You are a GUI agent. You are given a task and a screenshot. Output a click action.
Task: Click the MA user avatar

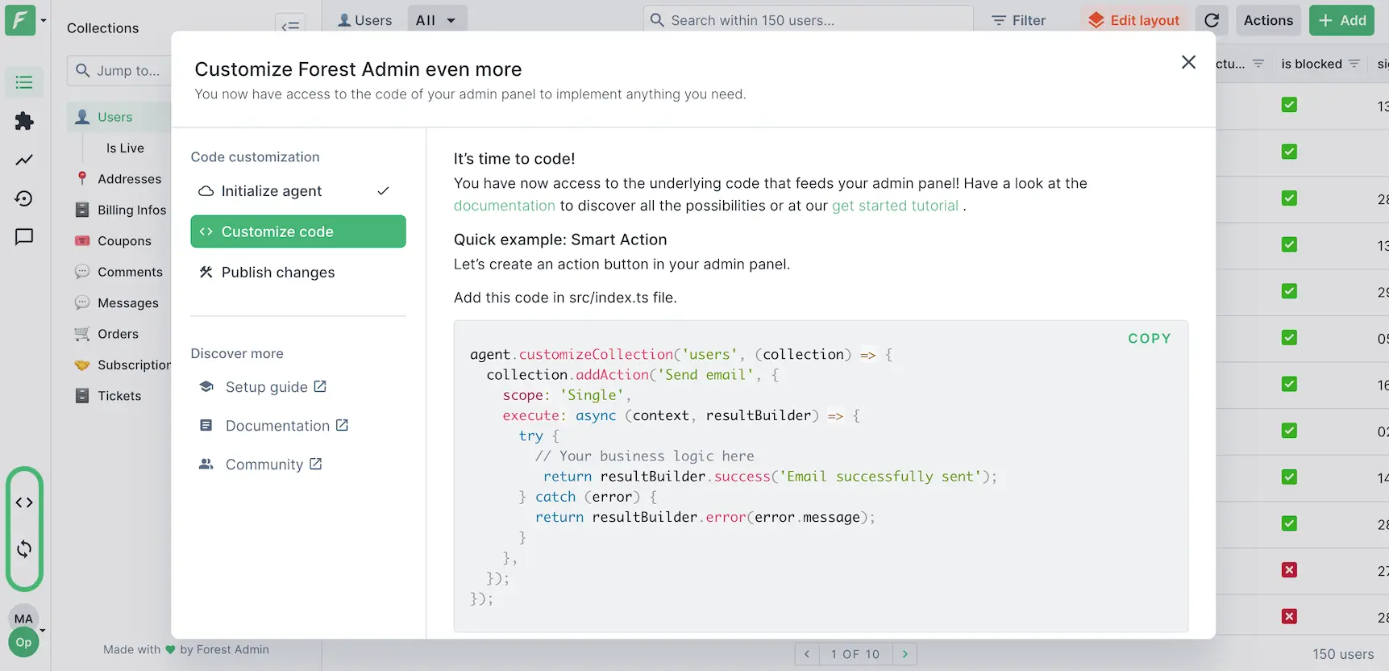point(23,619)
